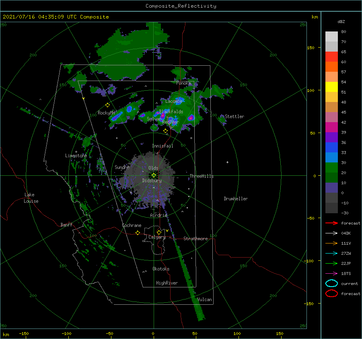Click the yellow radar-center diamond near Olds
This screenshot has width=362, height=339.
pyautogui.click(x=154, y=175)
